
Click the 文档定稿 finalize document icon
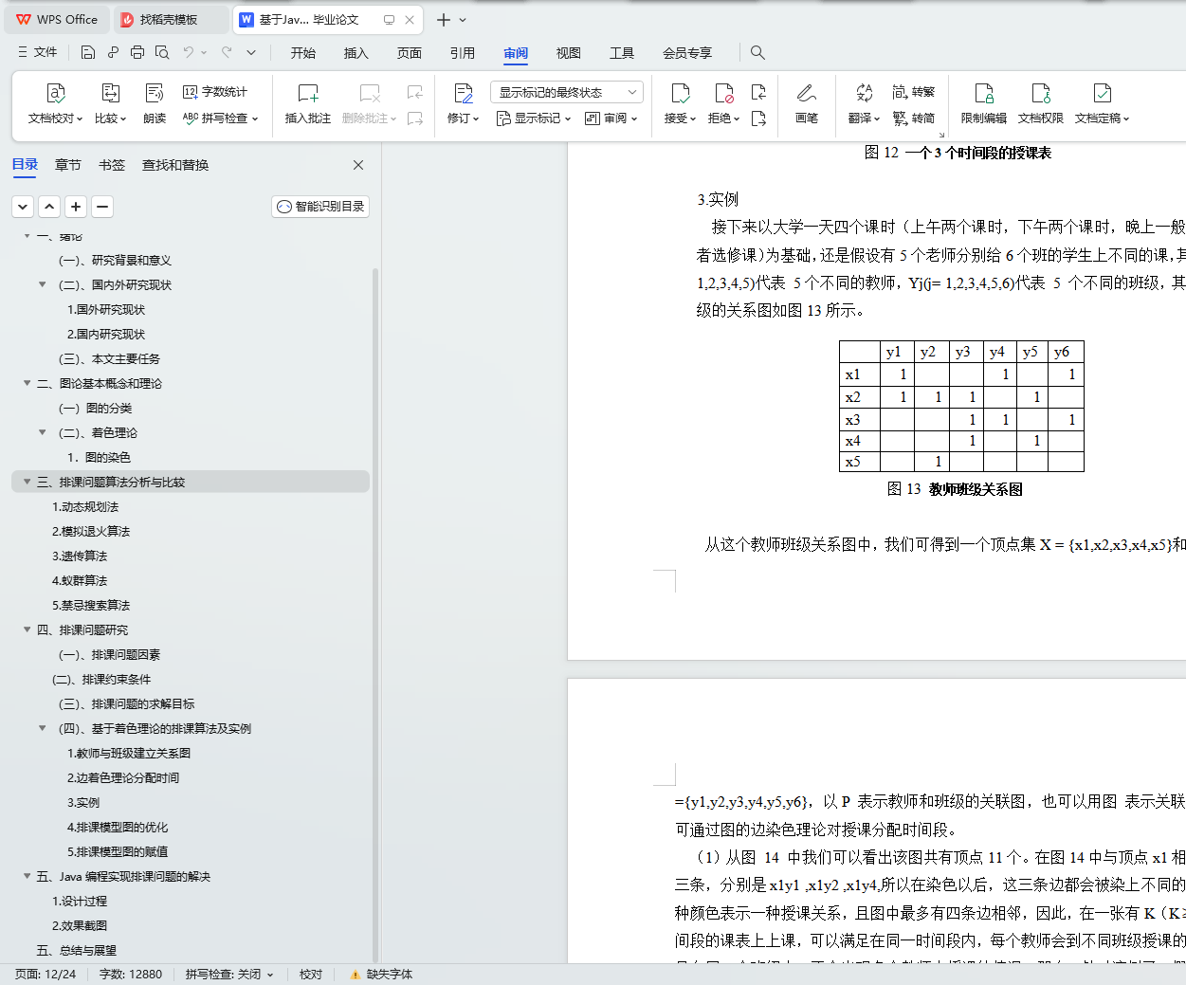tap(1102, 93)
